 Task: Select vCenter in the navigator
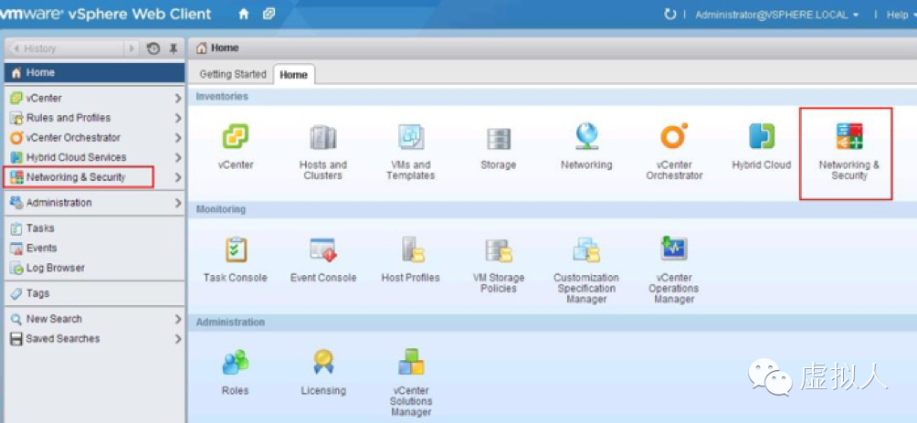[x=95, y=99]
